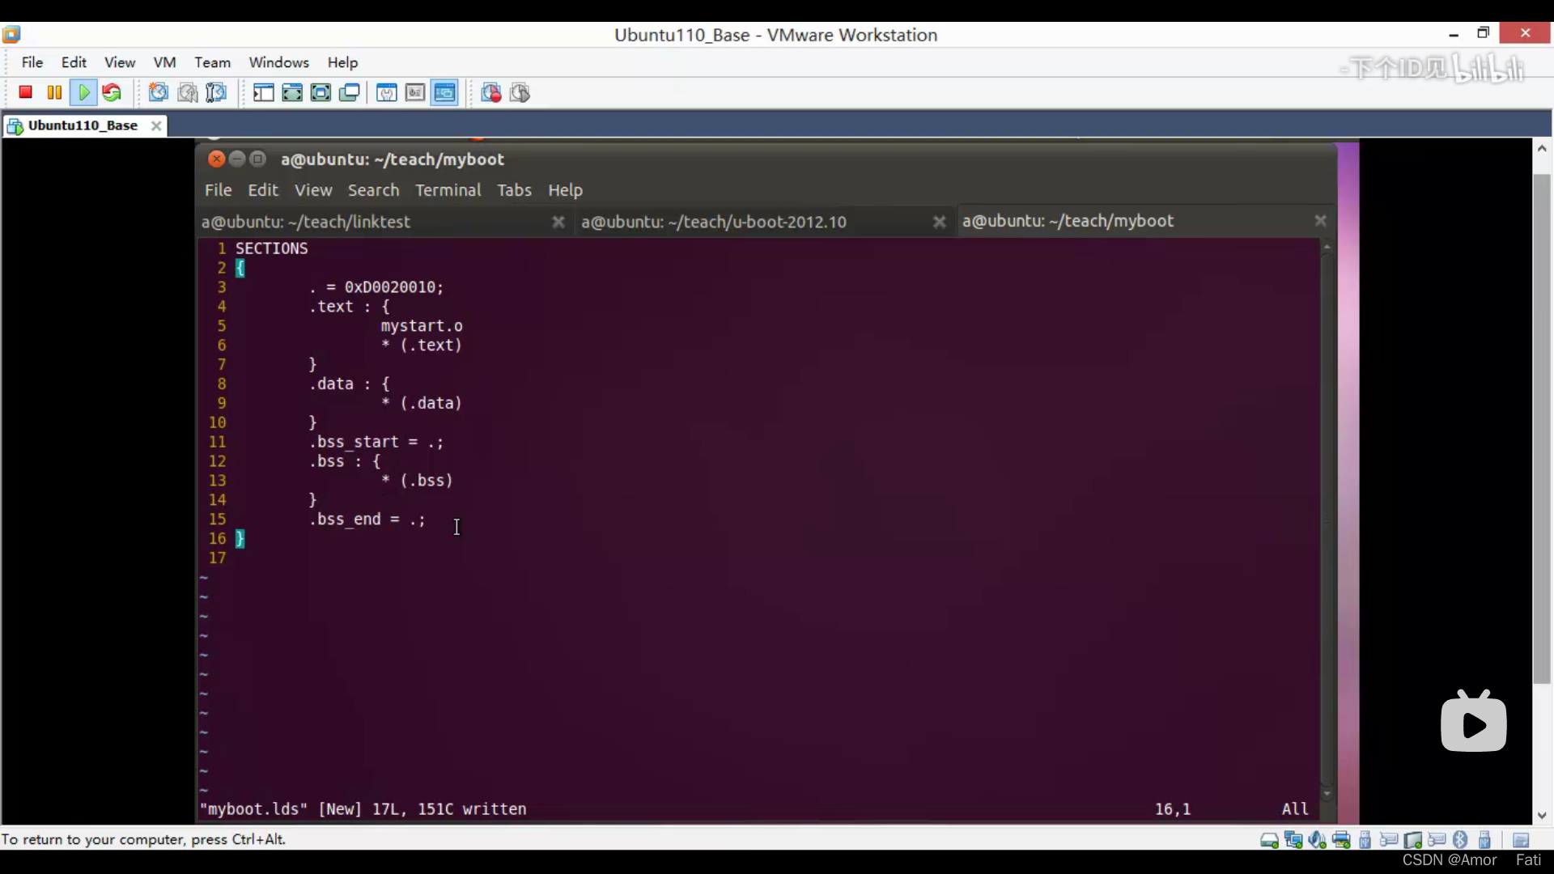This screenshot has width=1554, height=874.
Task: Click the Search menu in terminal
Action: 374,189
